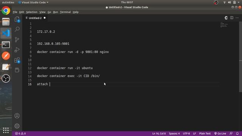
Task: Open notifications bell in status bar
Action: click(237, 133)
